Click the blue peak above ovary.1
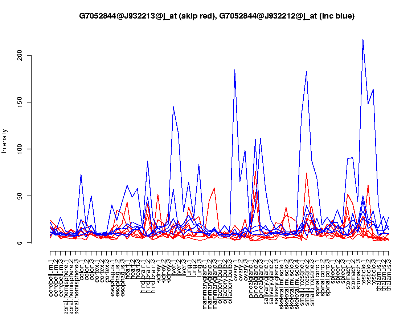 (x=235, y=69)
